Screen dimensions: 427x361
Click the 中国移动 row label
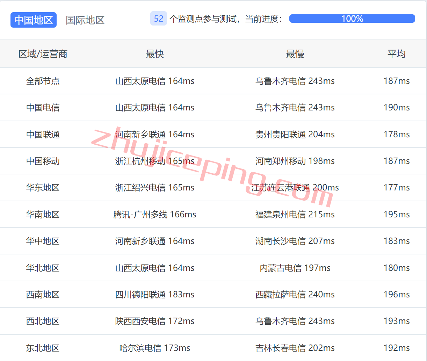click(x=43, y=161)
